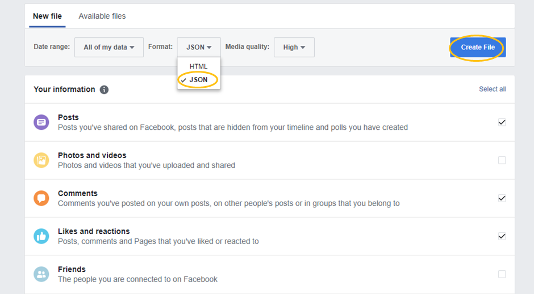Choose HTML from the format list
Viewport: 534px width, 294px height.
pos(199,66)
